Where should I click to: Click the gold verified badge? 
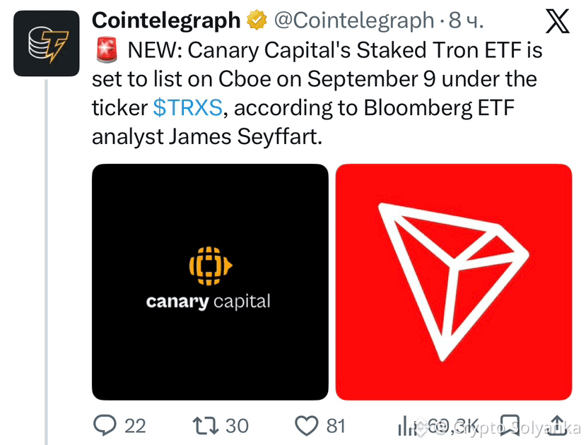[x=257, y=20]
